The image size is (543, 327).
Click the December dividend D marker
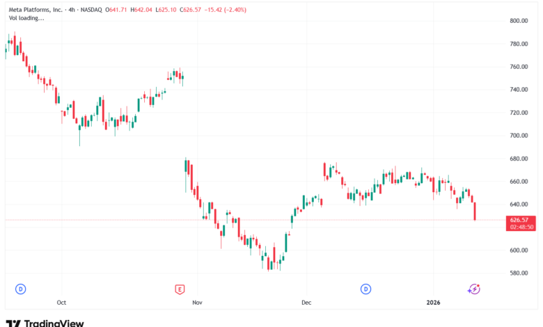365,288
